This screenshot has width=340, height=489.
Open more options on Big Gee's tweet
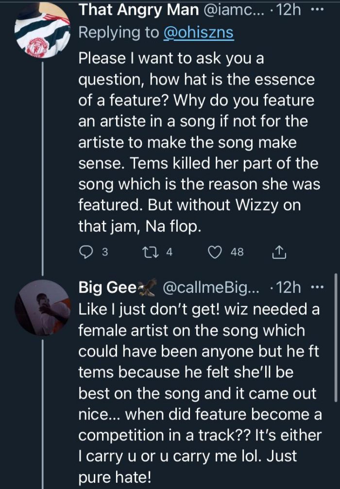coord(318,288)
